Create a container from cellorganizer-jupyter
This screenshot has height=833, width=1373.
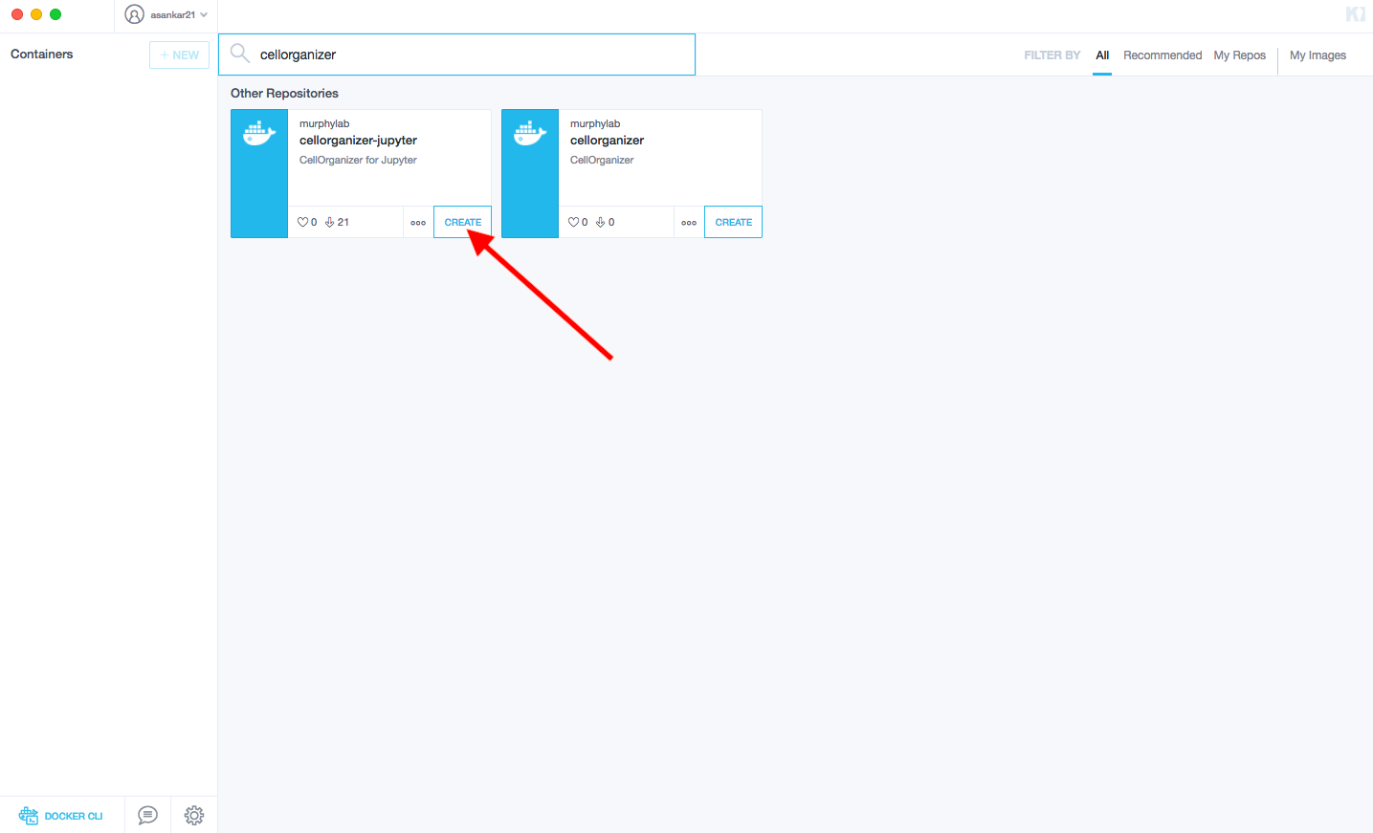click(x=463, y=222)
